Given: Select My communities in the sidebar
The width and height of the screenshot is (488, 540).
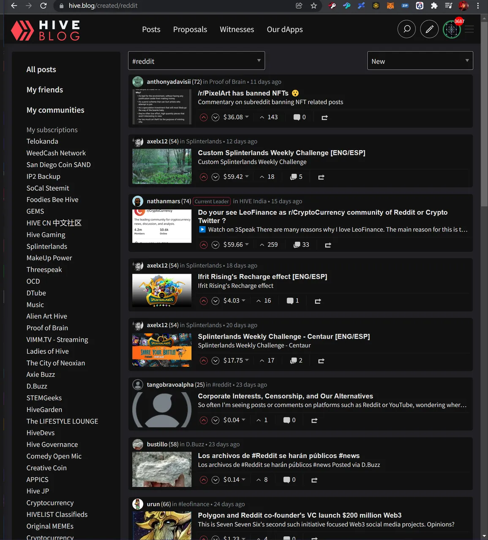Looking at the screenshot, I should 55,110.
